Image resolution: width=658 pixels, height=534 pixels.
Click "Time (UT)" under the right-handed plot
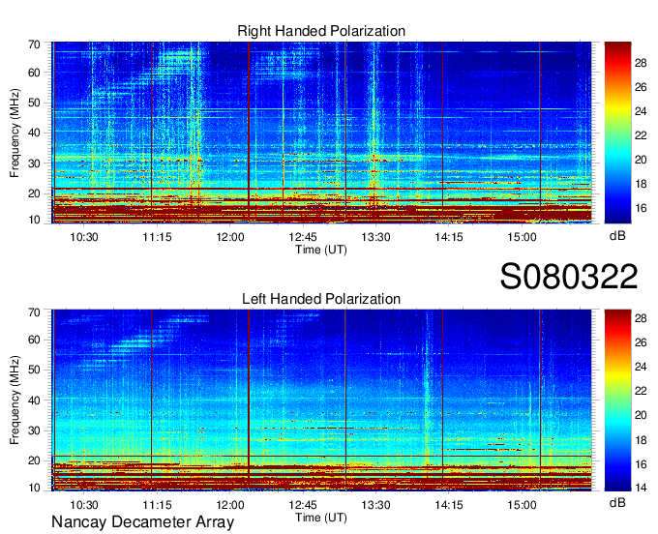321,250
